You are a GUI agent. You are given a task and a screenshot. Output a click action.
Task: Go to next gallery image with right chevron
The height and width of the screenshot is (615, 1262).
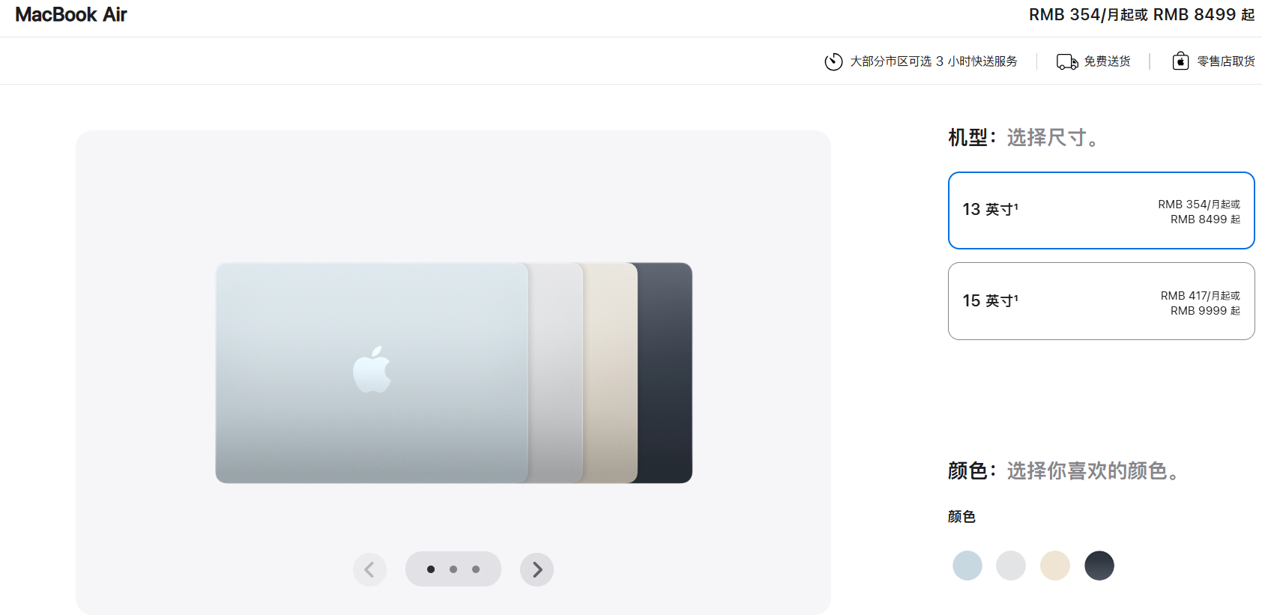tap(537, 570)
